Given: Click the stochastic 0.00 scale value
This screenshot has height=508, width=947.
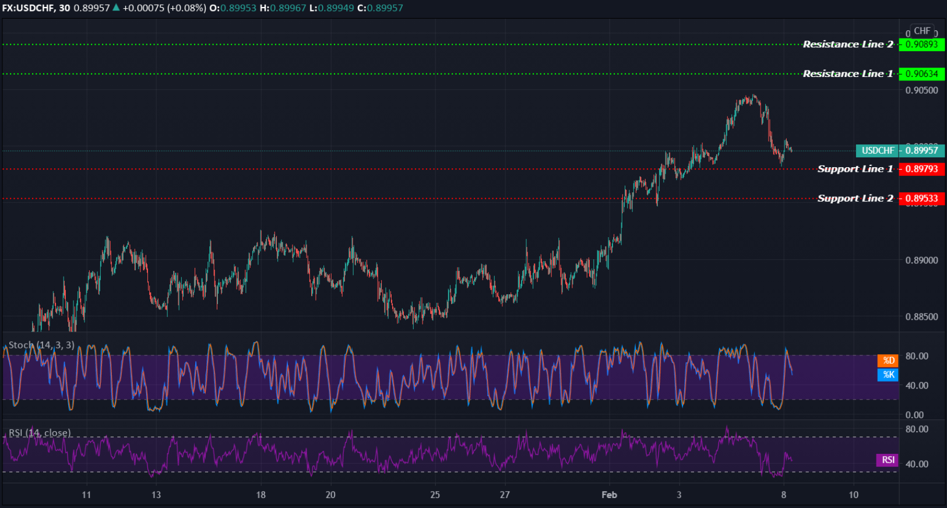Looking at the screenshot, I should point(914,415).
